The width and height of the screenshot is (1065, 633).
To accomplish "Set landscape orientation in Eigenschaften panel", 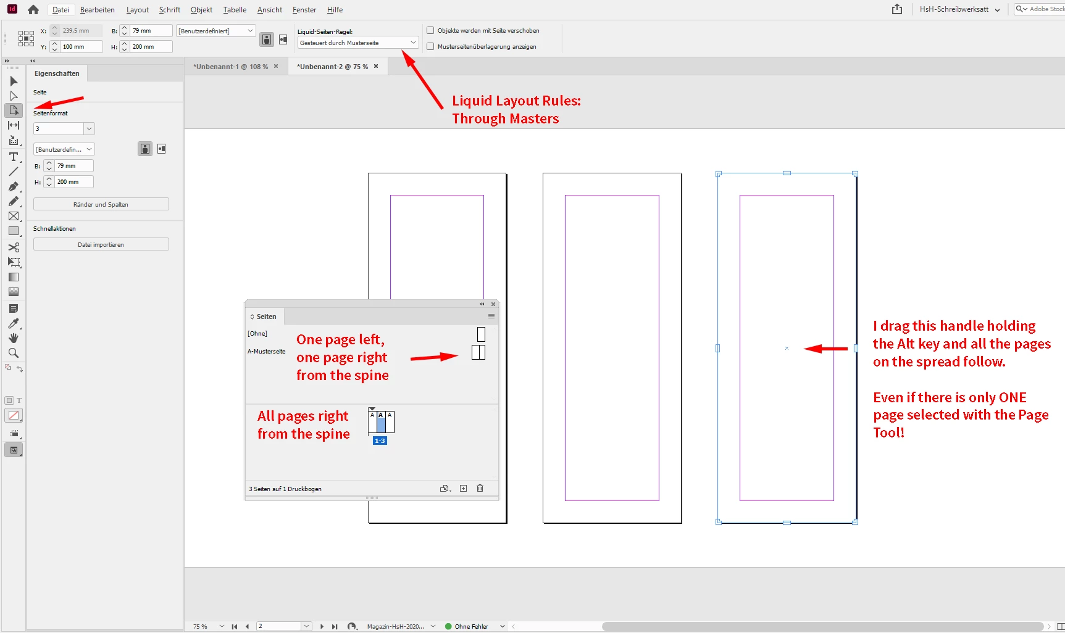I will tap(161, 149).
